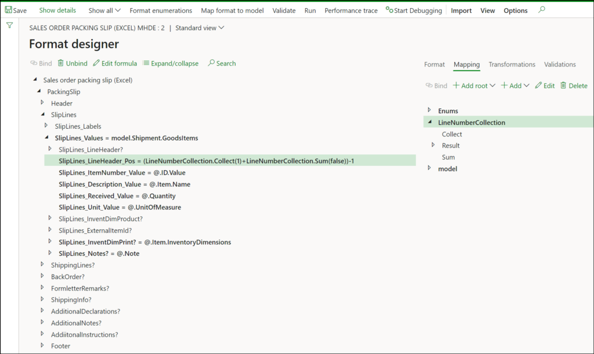Click Edit formula pencil icon
Image resolution: width=594 pixels, height=354 pixels.
96,63
